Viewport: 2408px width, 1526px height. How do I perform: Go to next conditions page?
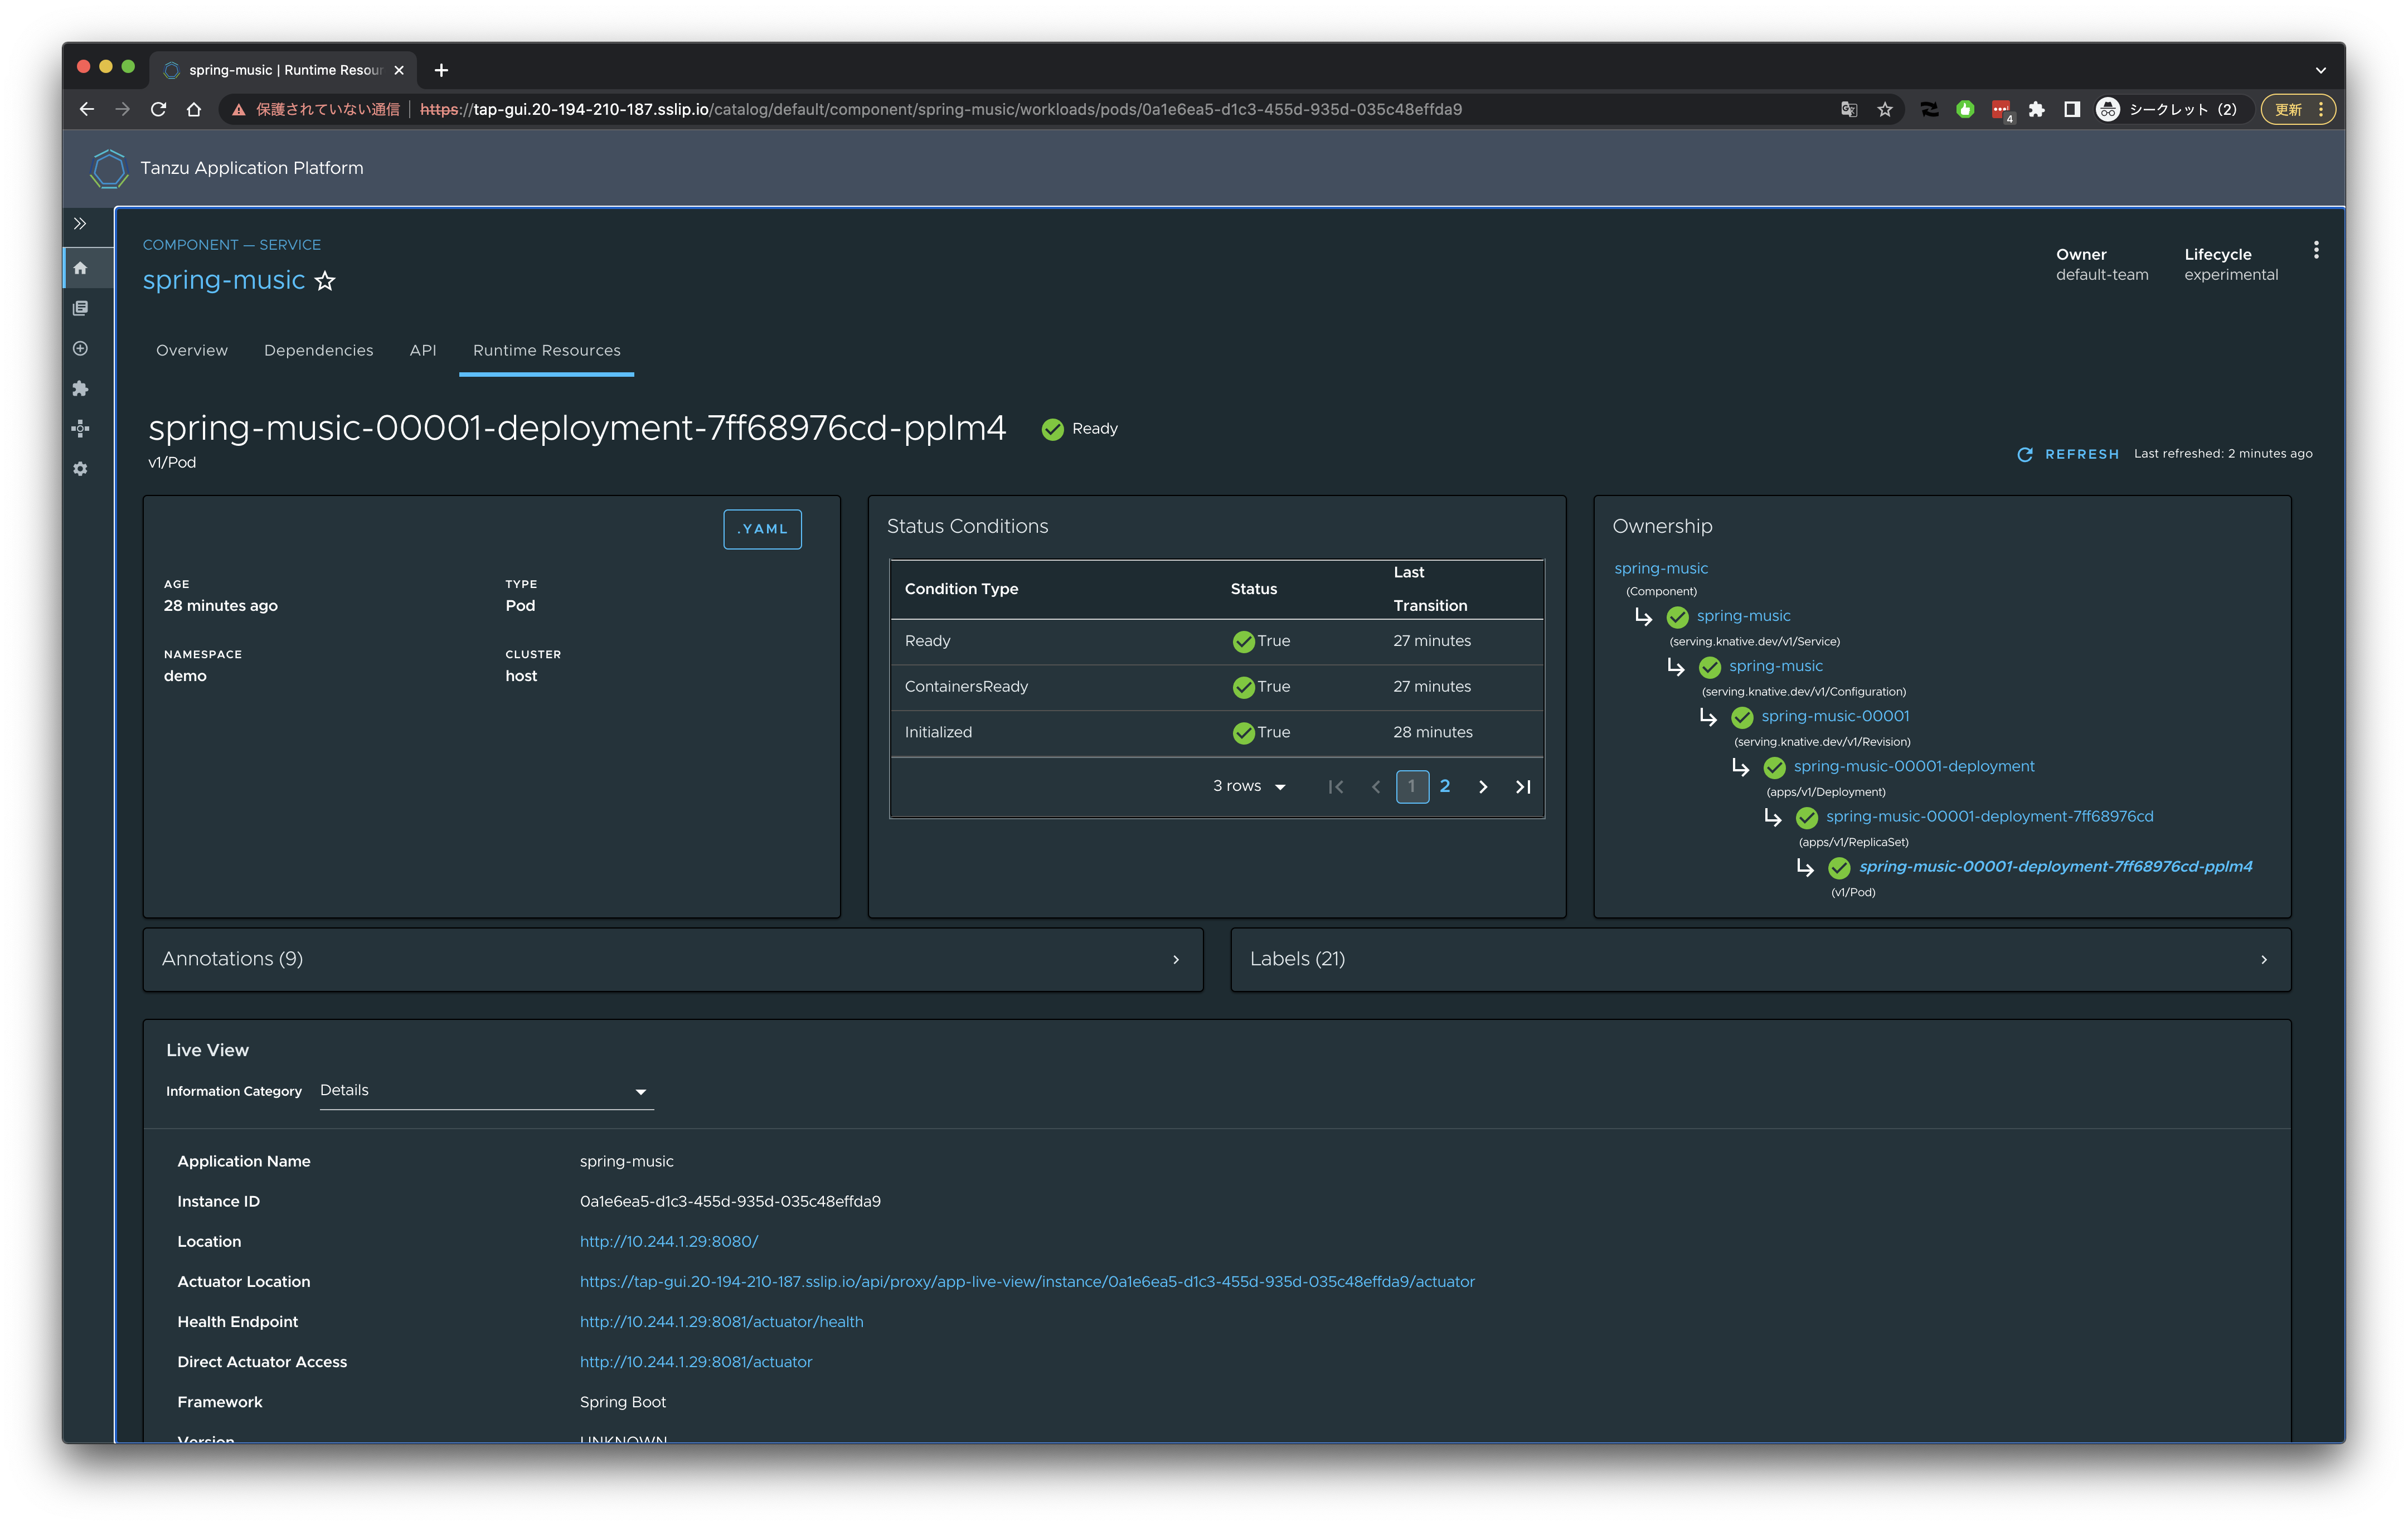tap(1483, 787)
